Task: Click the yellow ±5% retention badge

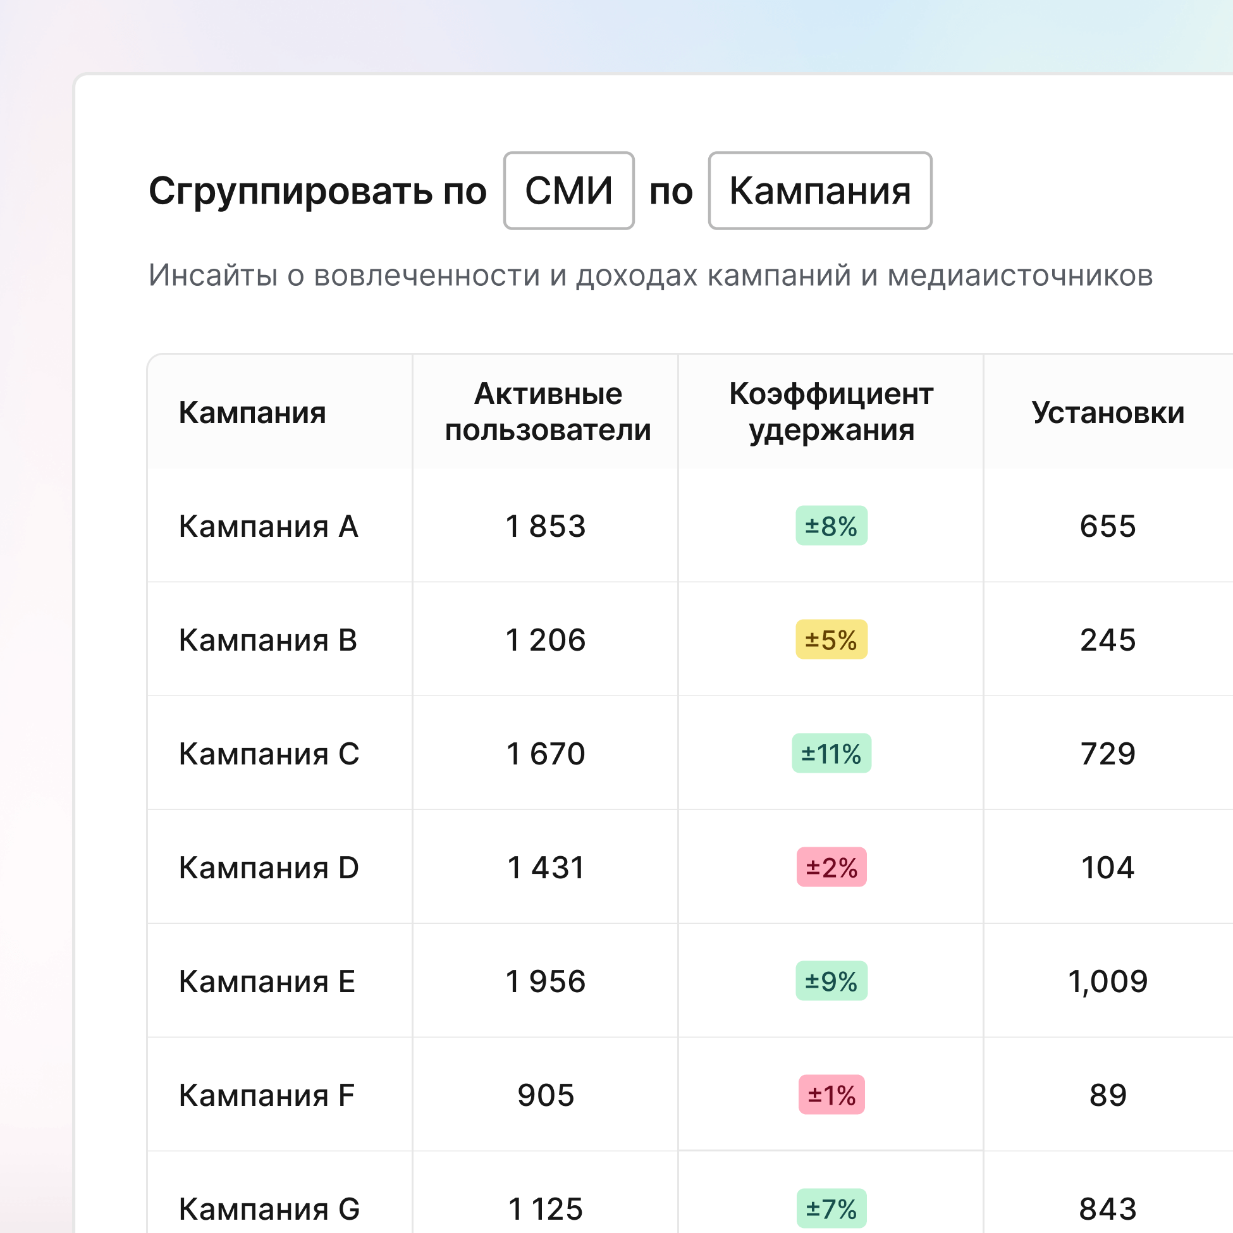Action: tap(831, 639)
